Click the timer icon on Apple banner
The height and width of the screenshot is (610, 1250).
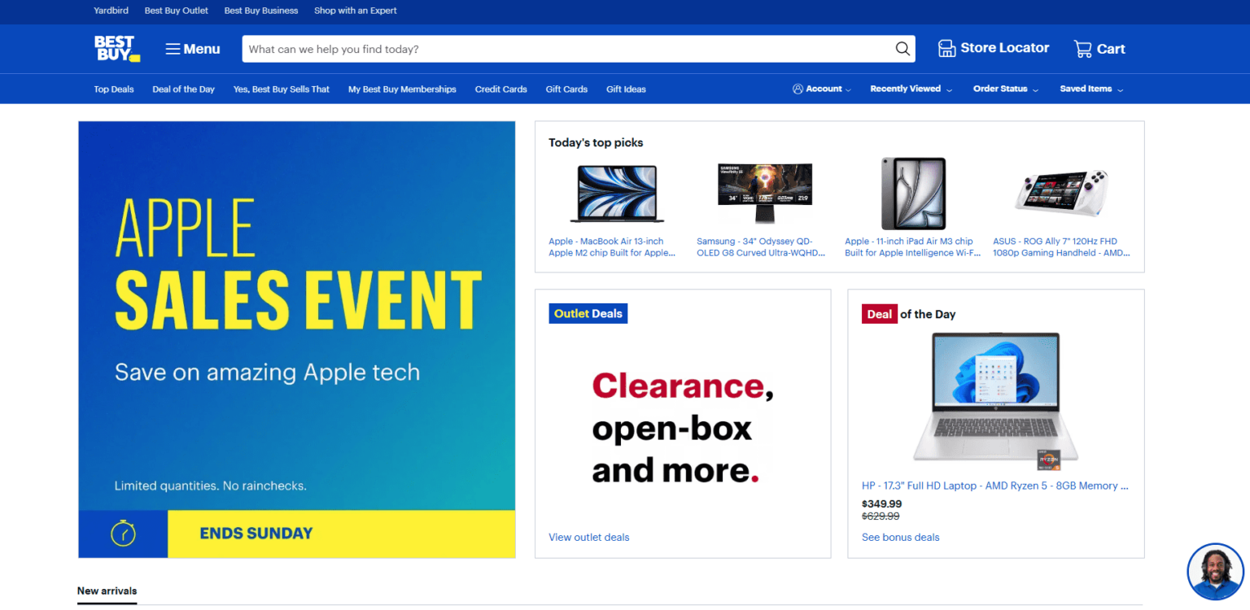123,534
